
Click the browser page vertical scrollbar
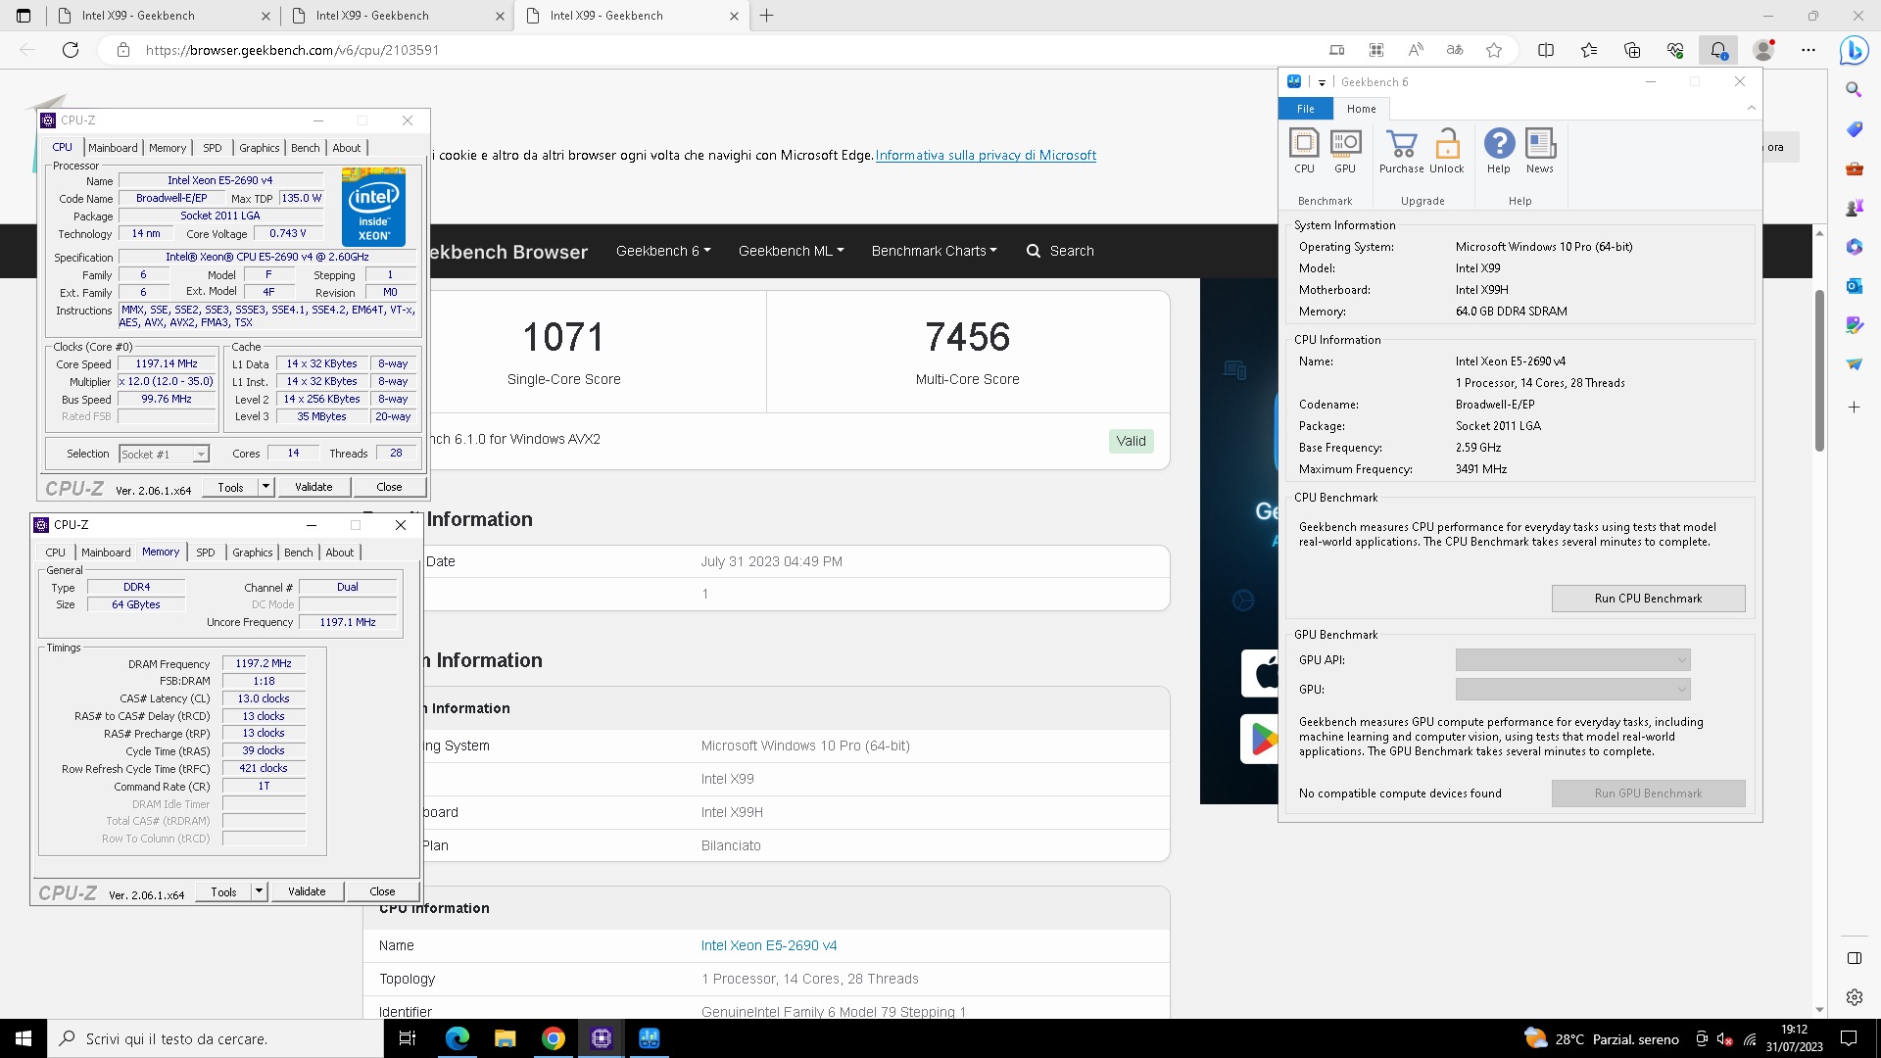(x=1819, y=370)
